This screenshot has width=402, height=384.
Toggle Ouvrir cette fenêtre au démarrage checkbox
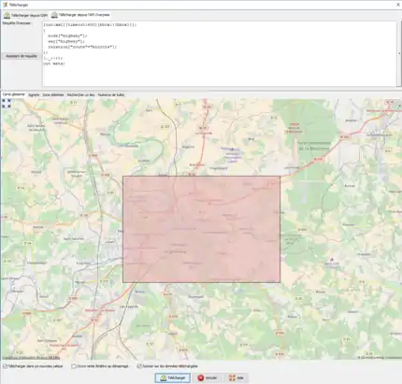[x=74, y=366]
